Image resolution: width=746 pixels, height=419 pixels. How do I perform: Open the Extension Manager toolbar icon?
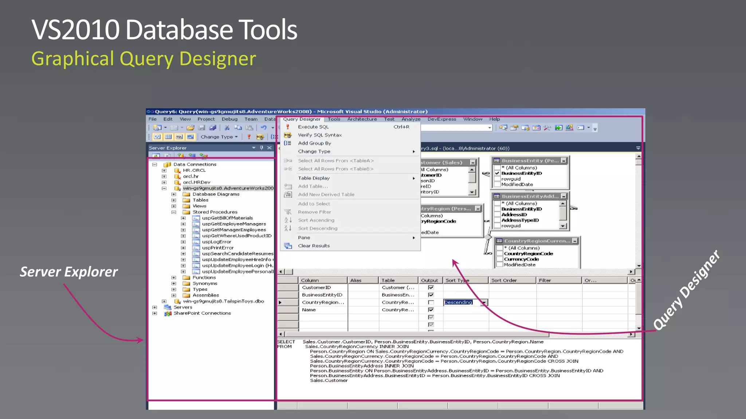[569, 128]
